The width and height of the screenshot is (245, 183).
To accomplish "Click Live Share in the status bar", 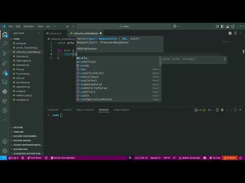I will (x=35, y=158).
